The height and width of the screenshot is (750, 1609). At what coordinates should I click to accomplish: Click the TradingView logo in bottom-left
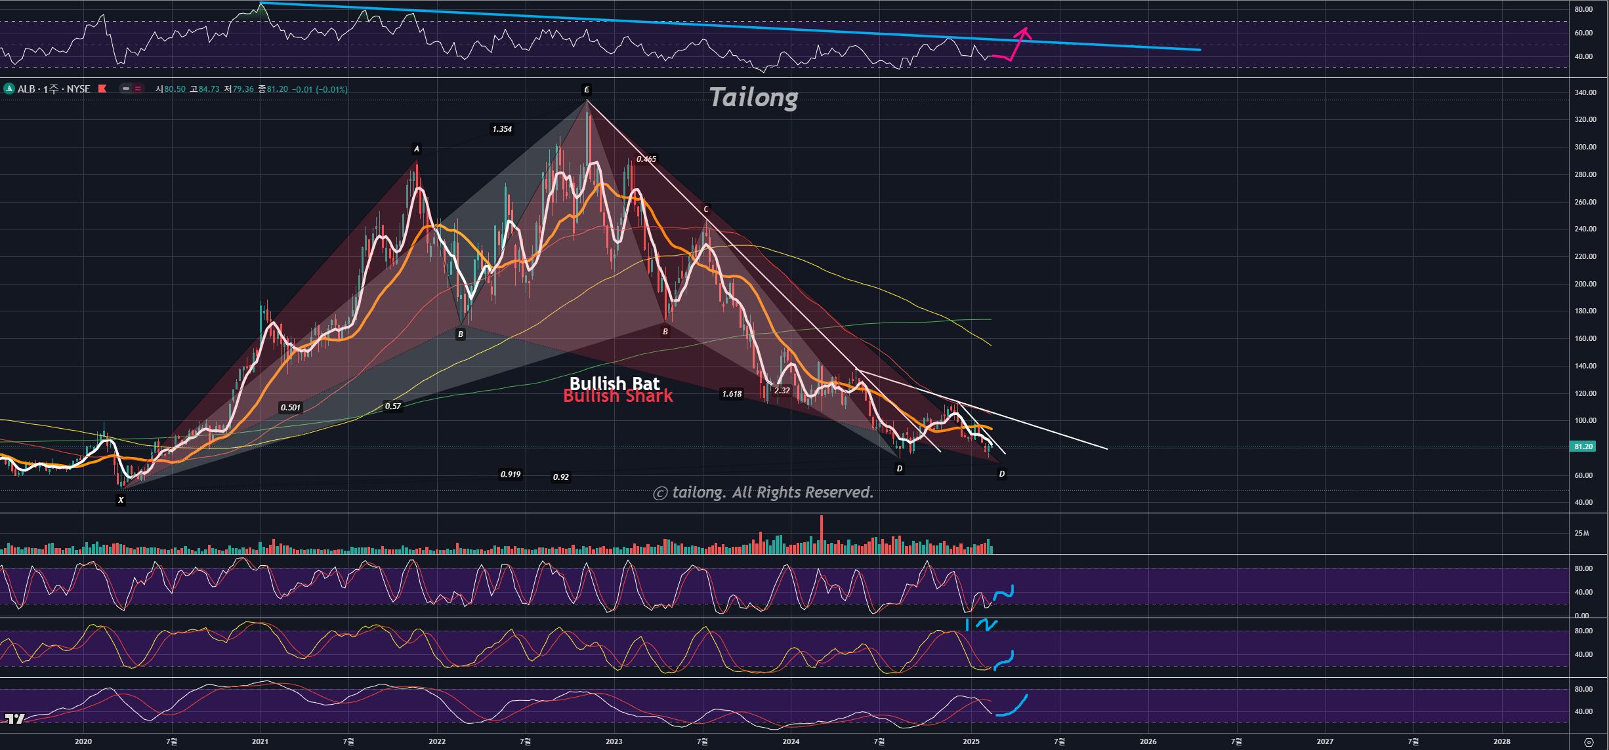[x=14, y=719]
